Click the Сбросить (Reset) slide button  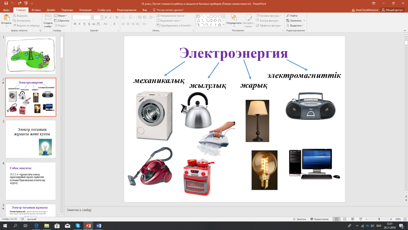[x=61, y=20]
